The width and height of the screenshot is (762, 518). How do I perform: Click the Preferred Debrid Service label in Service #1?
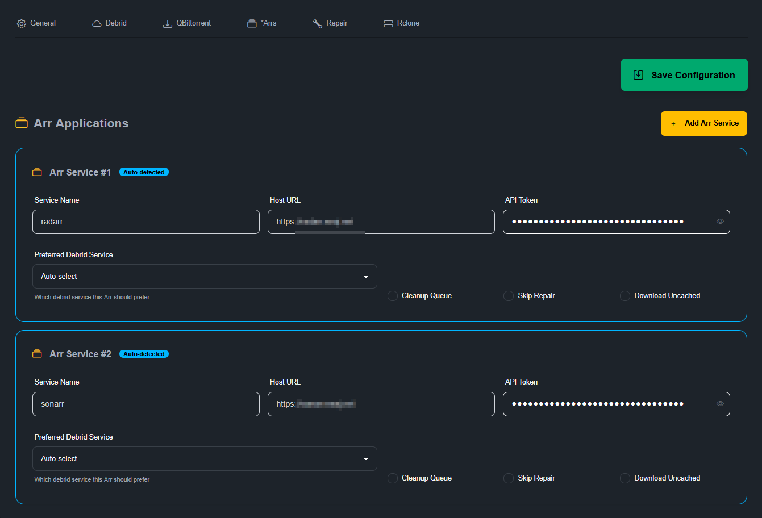coord(73,254)
